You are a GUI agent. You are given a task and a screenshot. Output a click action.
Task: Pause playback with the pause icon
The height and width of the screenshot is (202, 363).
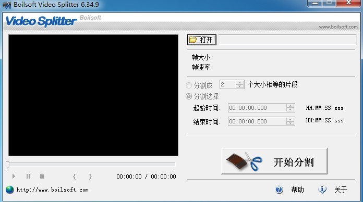click(x=28, y=176)
